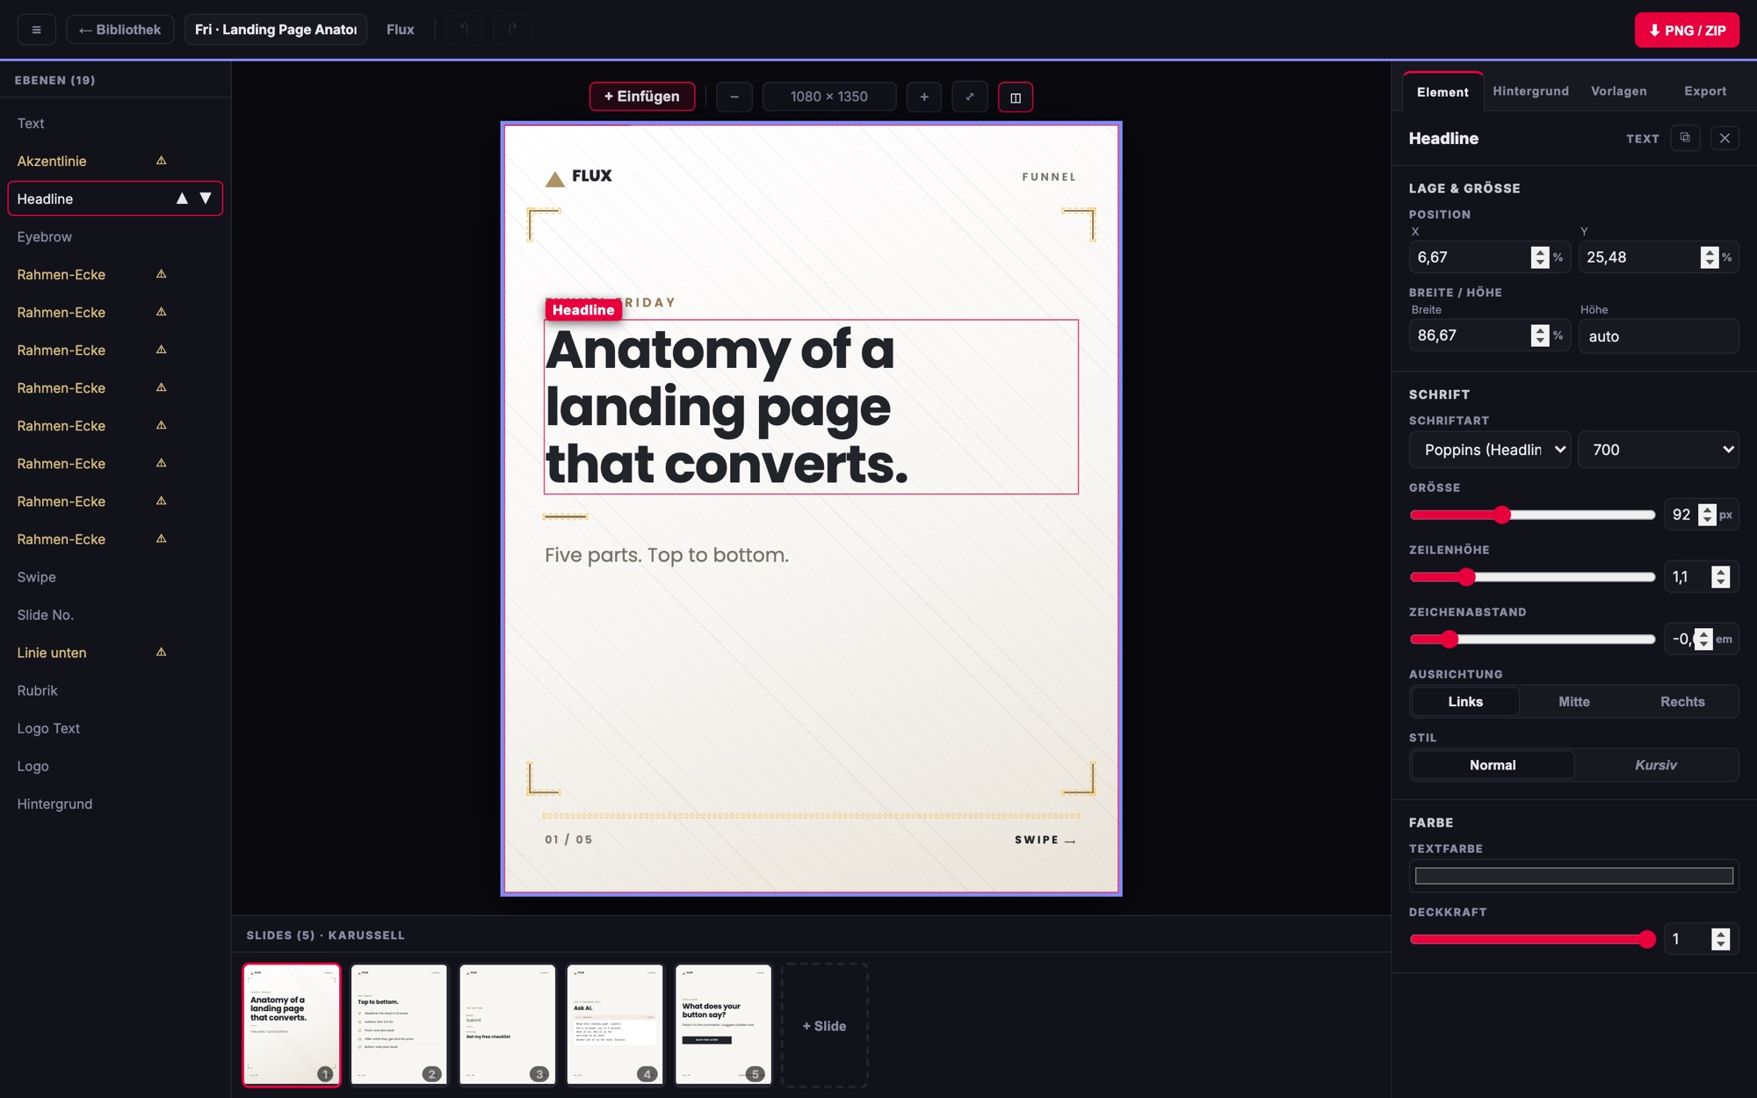The height and width of the screenshot is (1098, 1757).
Task: Click the Höhe auto input field
Action: pyautogui.click(x=1659, y=336)
